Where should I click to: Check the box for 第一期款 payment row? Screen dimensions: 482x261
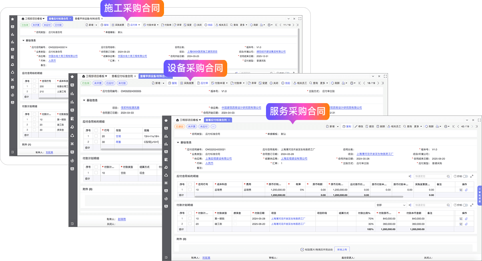190,219
